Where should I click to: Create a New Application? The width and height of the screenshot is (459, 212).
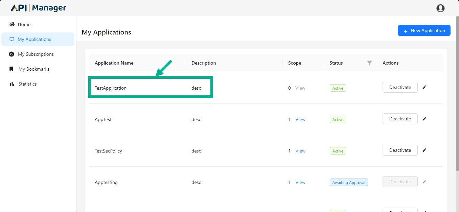coord(424,30)
